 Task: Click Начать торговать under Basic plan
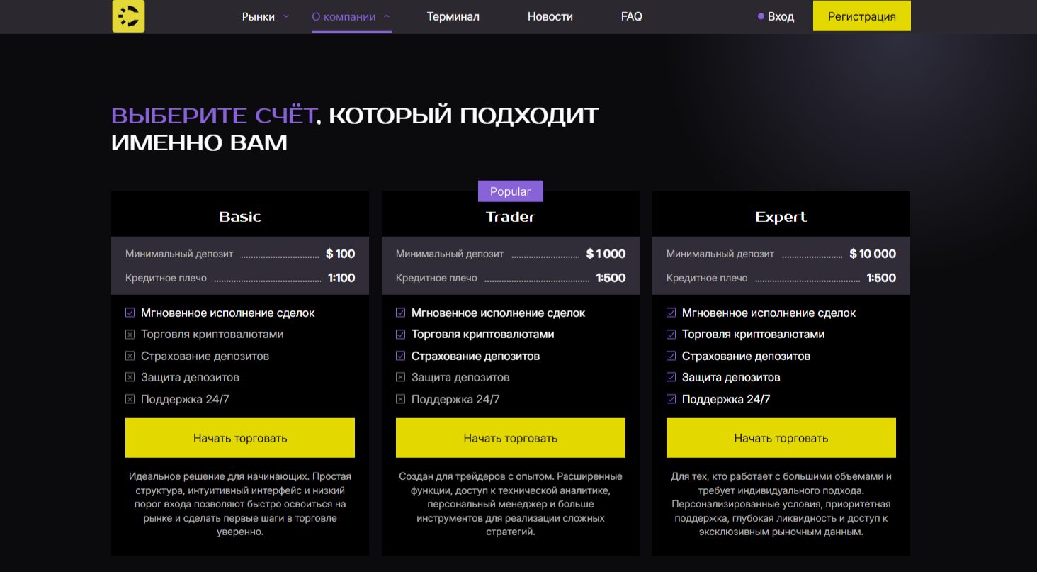239,438
